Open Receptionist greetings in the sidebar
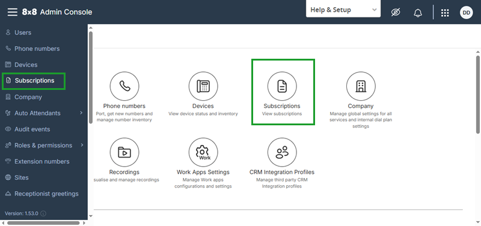Viewport: 481px width, 226px height. [x=47, y=194]
